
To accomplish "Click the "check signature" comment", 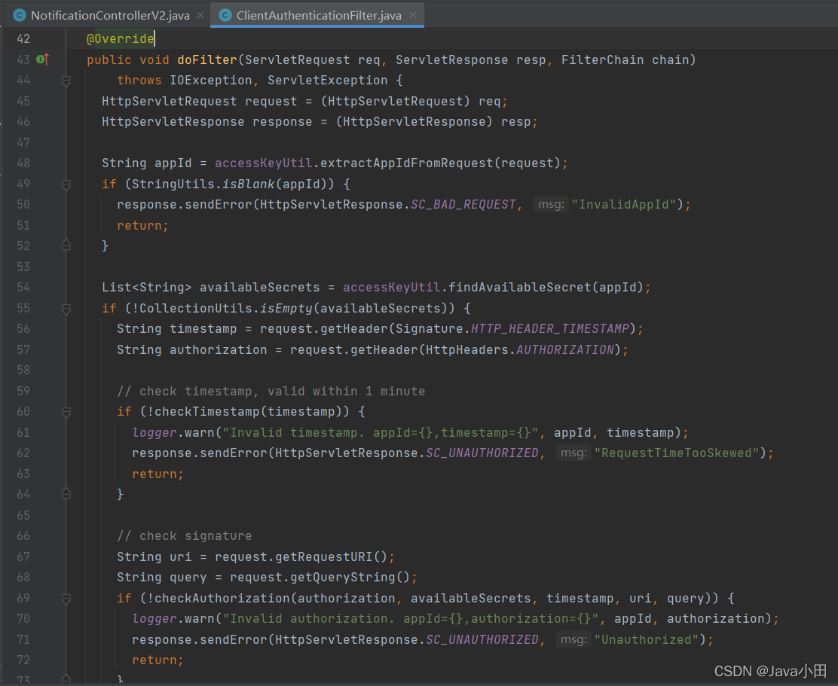I will pos(185,536).
